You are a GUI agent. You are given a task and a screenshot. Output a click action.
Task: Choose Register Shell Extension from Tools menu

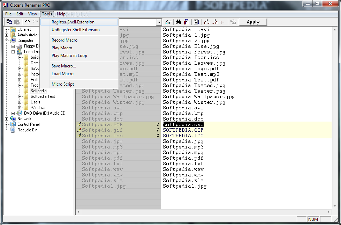(79, 22)
